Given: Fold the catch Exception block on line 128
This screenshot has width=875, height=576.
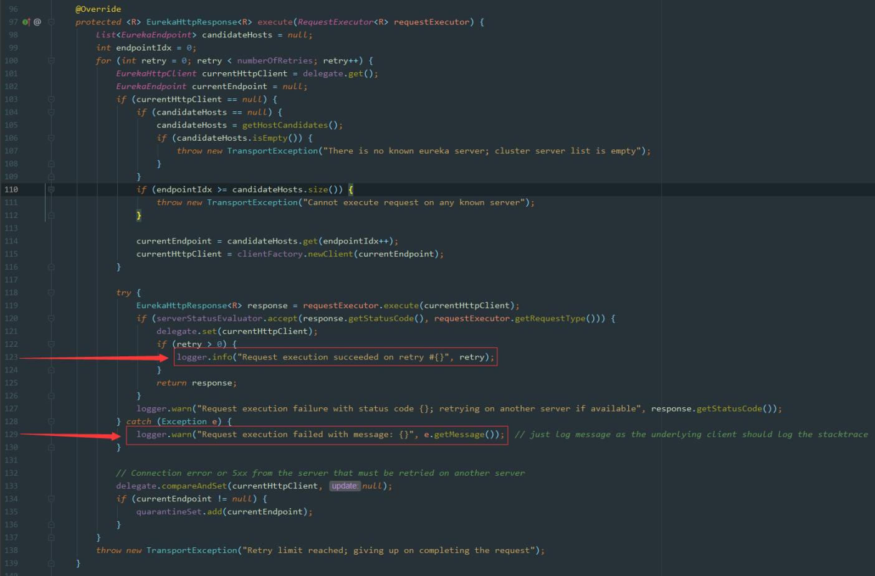Looking at the screenshot, I should [x=51, y=422].
